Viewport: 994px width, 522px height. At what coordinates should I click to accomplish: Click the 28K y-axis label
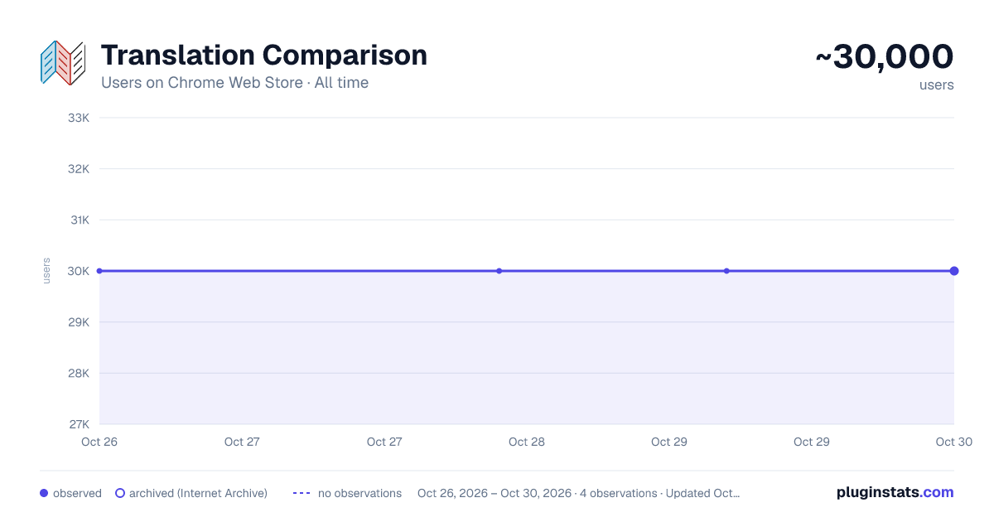tap(78, 373)
